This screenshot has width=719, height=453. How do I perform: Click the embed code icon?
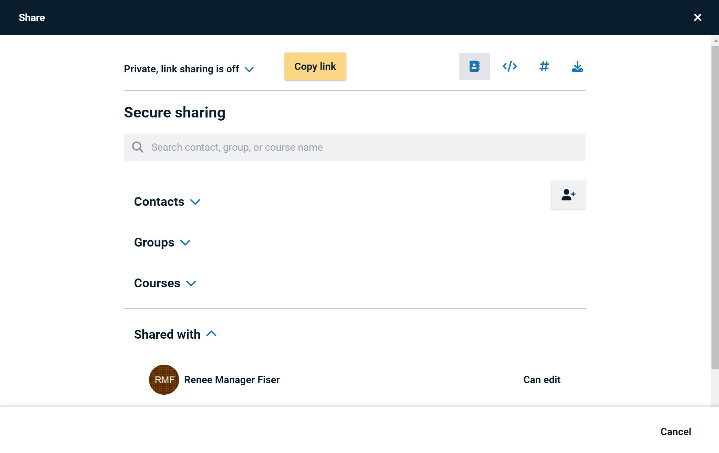(x=509, y=66)
